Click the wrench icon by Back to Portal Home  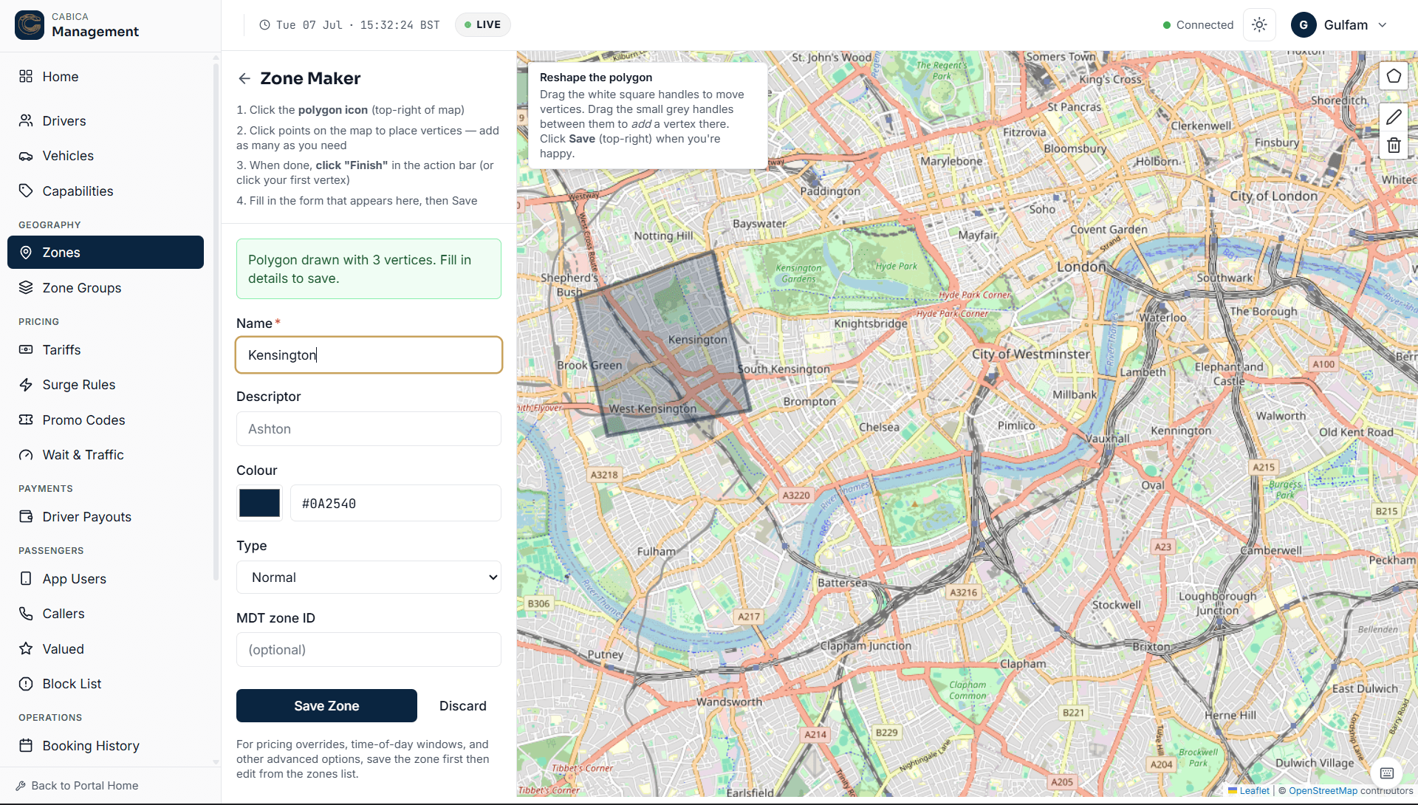pos(21,786)
